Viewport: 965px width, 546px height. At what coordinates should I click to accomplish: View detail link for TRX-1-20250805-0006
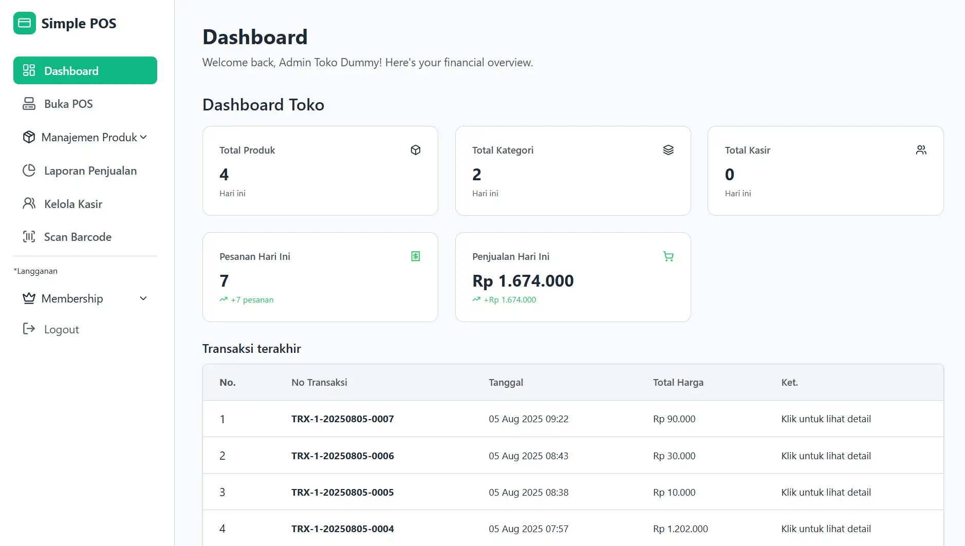[x=826, y=456]
